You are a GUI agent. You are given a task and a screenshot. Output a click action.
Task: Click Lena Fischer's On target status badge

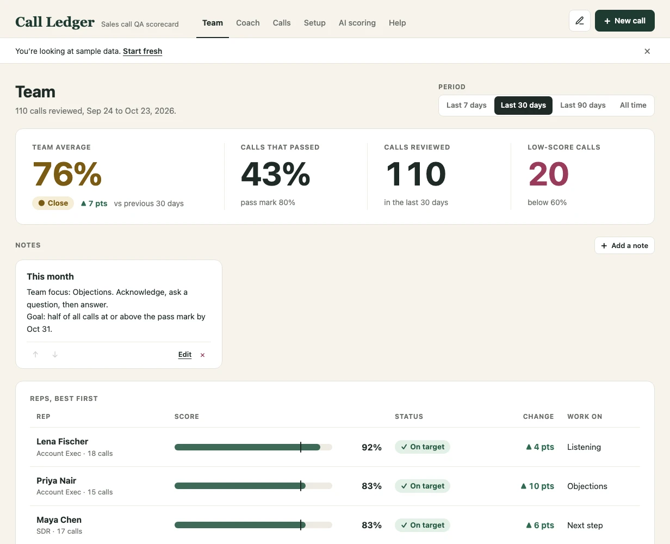click(423, 447)
